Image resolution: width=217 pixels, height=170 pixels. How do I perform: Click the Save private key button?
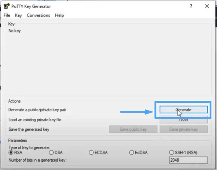pyautogui.click(x=184, y=129)
